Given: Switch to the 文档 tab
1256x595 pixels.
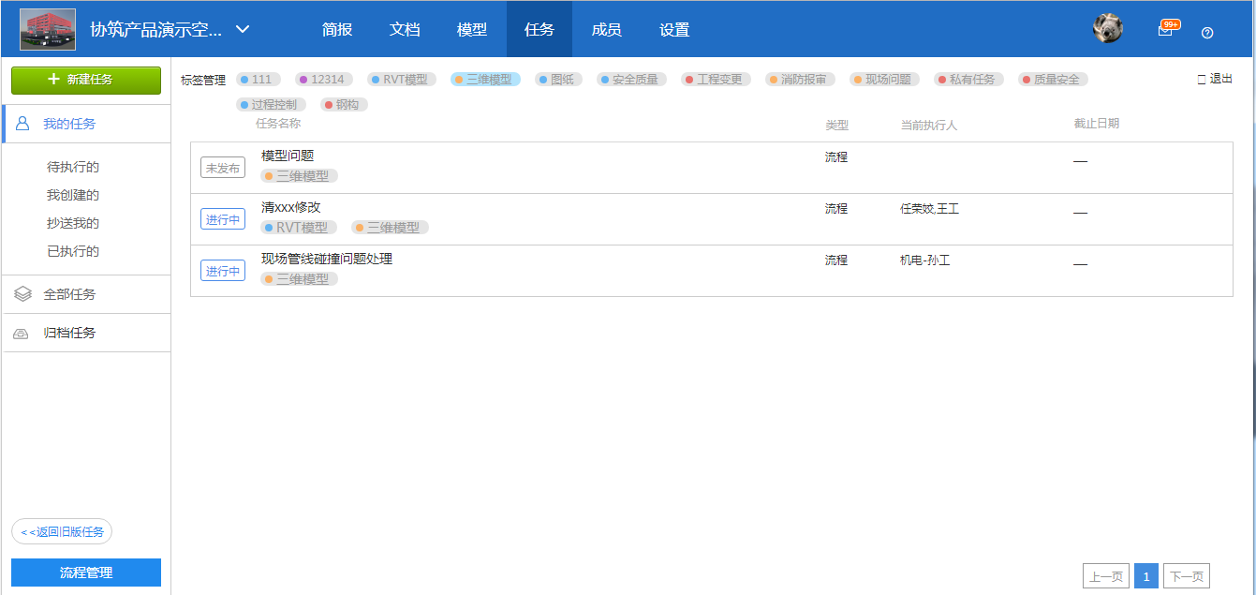Looking at the screenshot, I should [405, 29].
